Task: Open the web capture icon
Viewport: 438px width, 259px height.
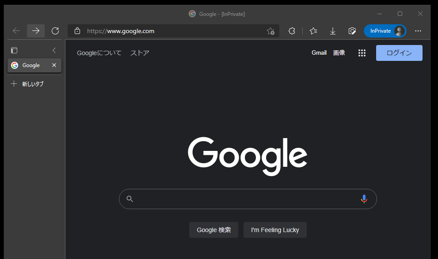Action: (352, 31)
